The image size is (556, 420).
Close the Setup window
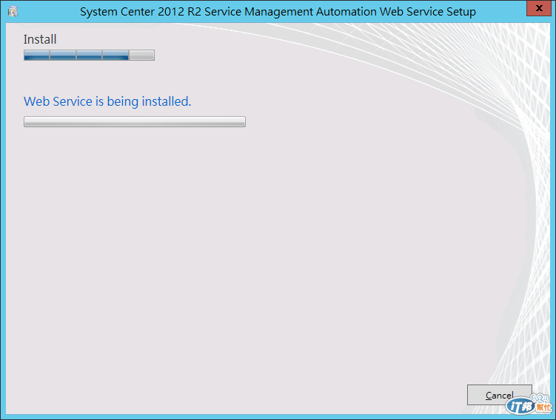(x=539, y=8)
